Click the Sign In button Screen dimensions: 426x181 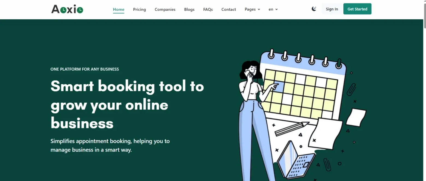coord(332,9)
